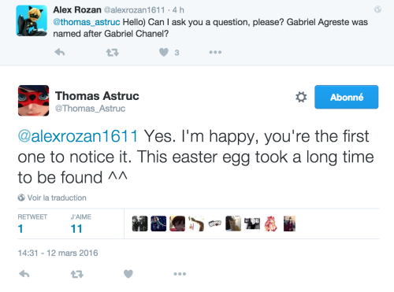Viewport: 394px width, 292px height.
Task: Click the @alexrozan1611 mention in reply
Action: (x=78, y=136)
